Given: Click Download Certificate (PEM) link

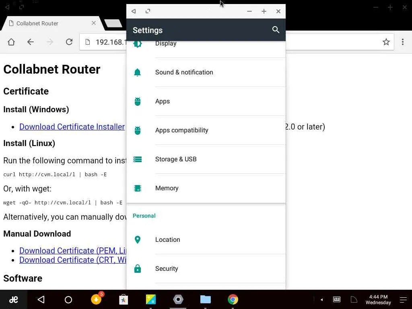Looking at the screenshot, I should (x=73, y=251).
